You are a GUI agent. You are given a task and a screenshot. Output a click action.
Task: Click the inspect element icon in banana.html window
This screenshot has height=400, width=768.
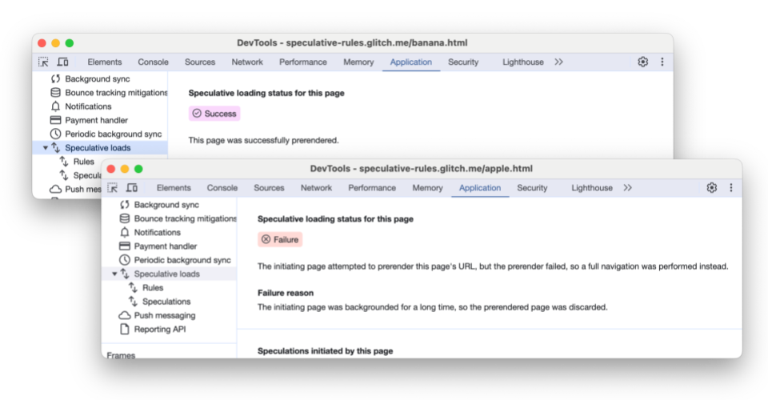click(43, 62)
